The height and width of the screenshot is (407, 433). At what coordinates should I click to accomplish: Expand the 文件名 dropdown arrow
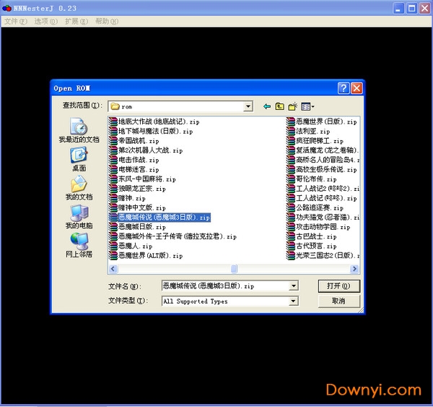[x=294, y=286]
